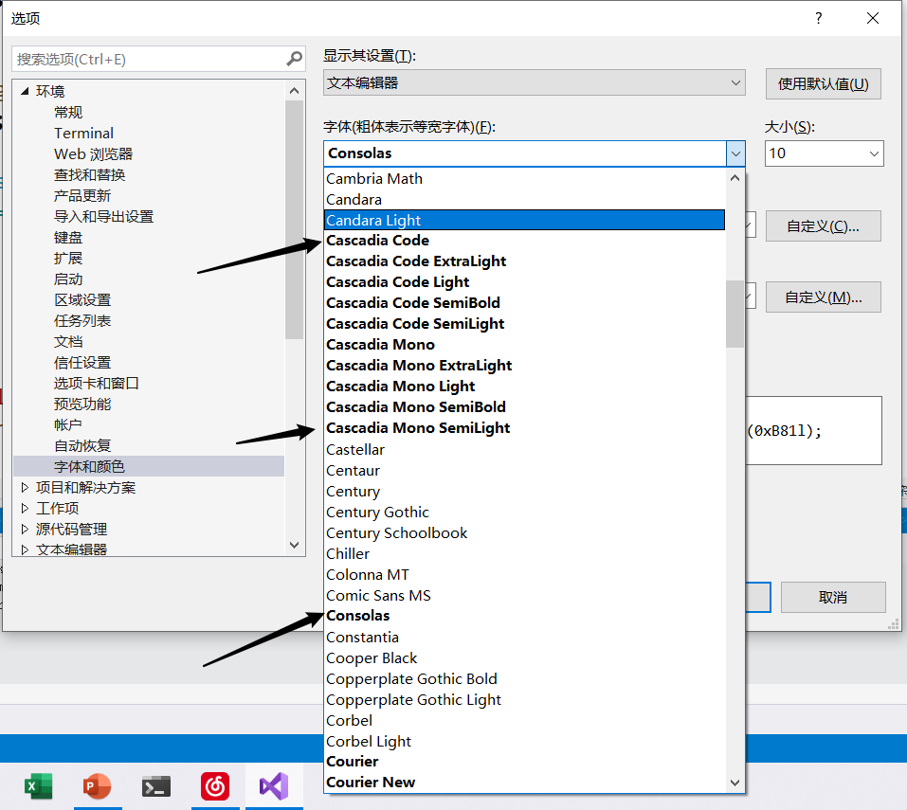Select Terminal in options tree

(83, 133)
